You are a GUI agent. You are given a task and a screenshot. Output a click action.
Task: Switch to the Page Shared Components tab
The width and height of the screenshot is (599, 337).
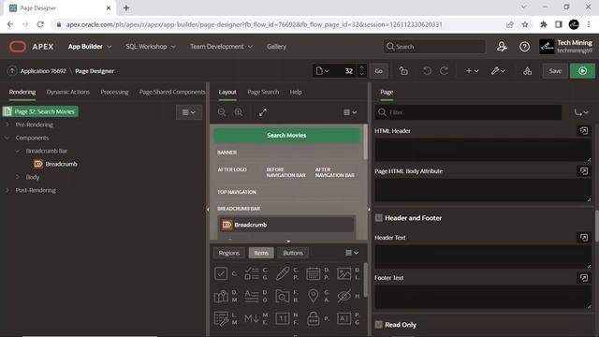pos(172,92)
